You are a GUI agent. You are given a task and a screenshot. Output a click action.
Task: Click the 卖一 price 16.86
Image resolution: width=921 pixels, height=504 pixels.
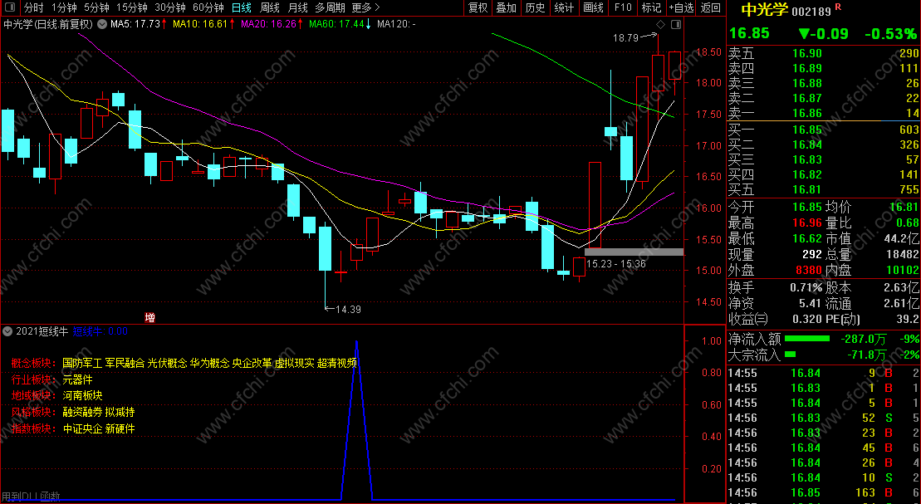tap(807, 114)
